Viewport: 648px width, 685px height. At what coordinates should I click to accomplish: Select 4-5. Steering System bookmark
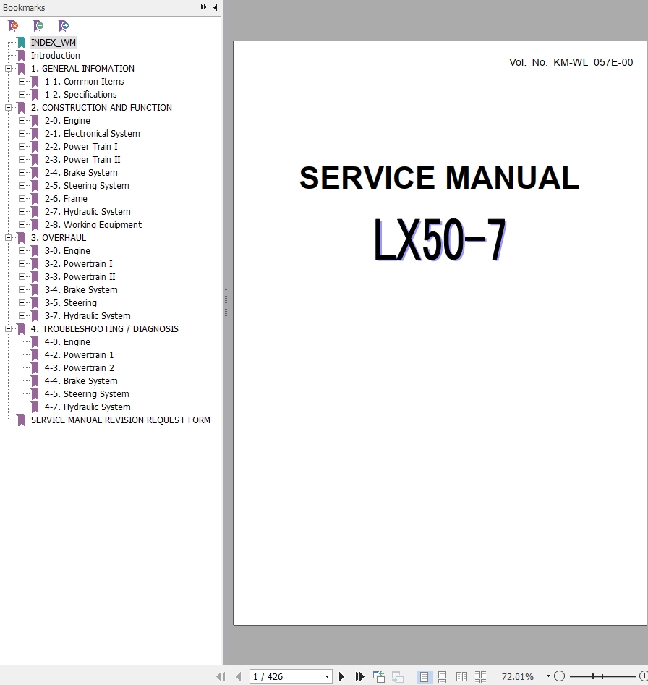(87, 394)
